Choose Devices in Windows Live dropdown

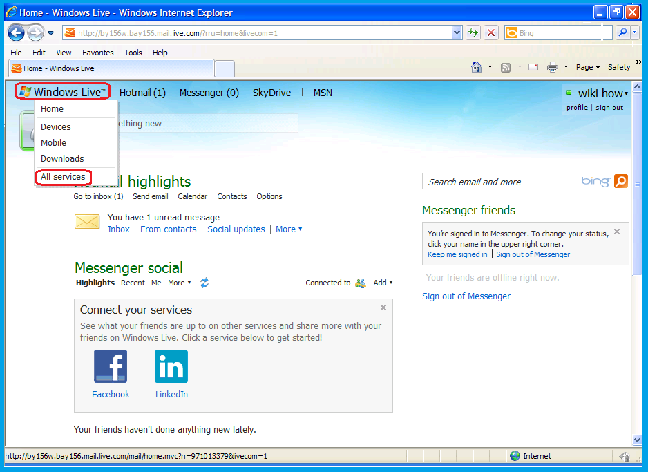[x=56, y=127]
